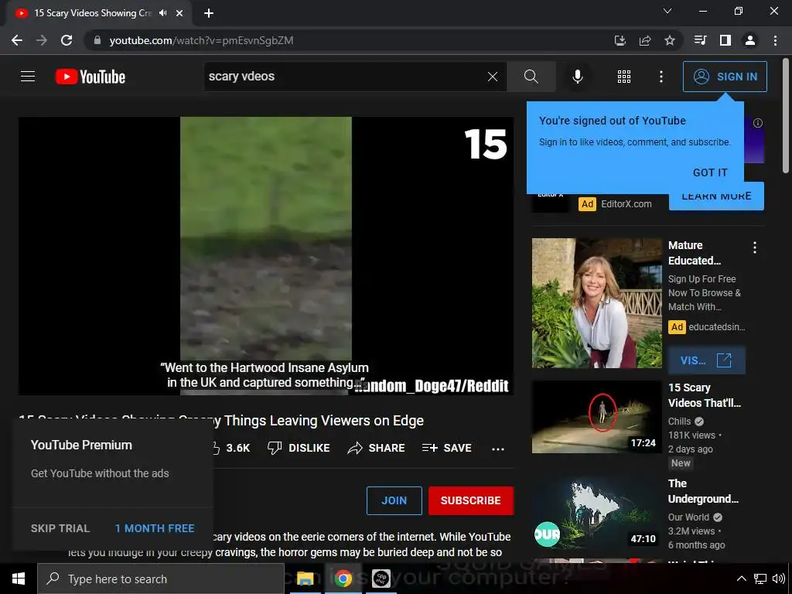Open a new Chrome tab

[209, 13]
